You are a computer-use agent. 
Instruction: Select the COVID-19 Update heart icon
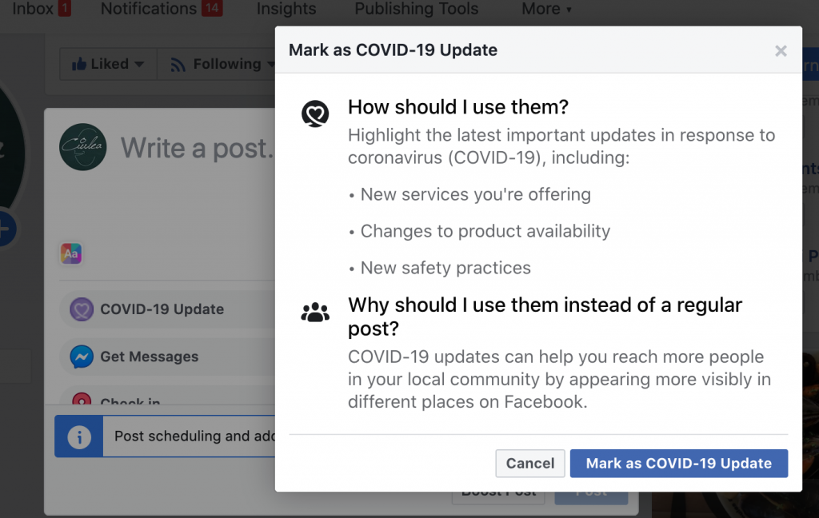point(82,309)
